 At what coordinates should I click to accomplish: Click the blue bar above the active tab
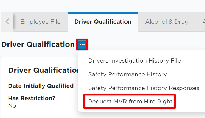[x=103, y=13]
